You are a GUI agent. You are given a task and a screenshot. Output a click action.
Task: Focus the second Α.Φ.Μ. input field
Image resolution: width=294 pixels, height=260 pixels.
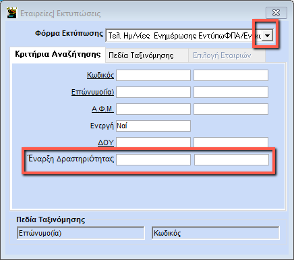tap(231, 109)
